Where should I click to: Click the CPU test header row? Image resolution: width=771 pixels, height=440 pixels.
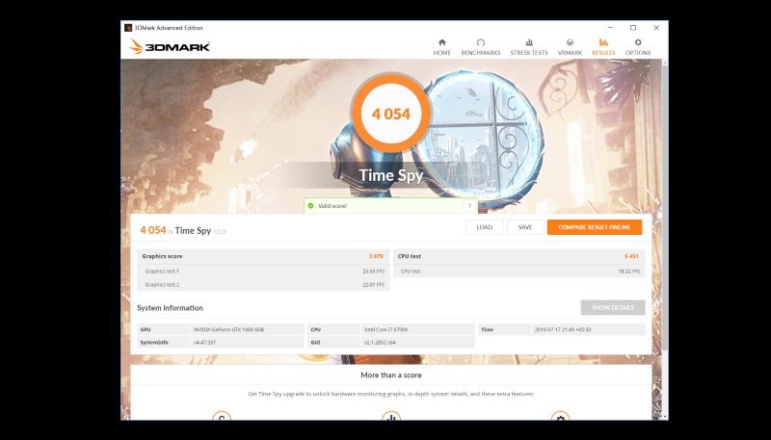coord(518,256)
